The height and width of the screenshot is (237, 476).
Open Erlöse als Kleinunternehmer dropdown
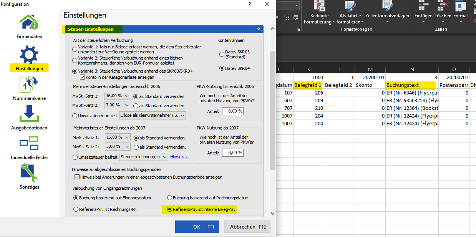pyautogui.click(x=153, y=116)
